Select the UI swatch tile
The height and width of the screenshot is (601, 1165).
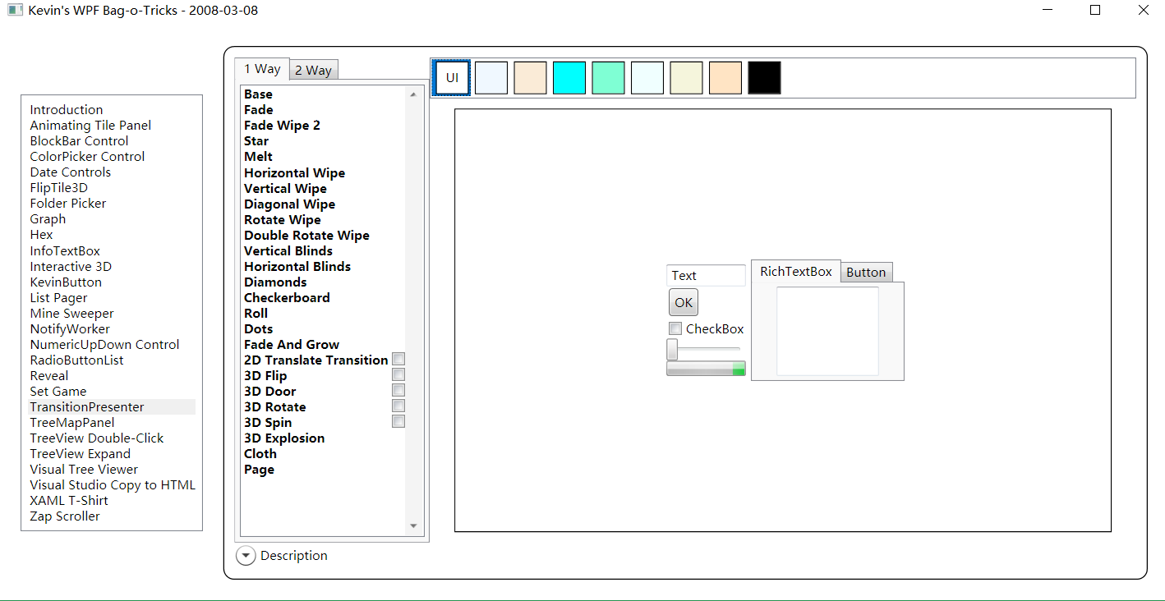tap(452, 78)
